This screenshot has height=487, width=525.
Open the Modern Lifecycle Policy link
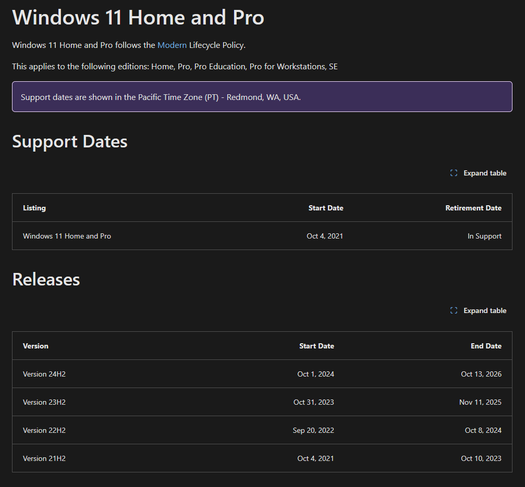pos(172,45)
